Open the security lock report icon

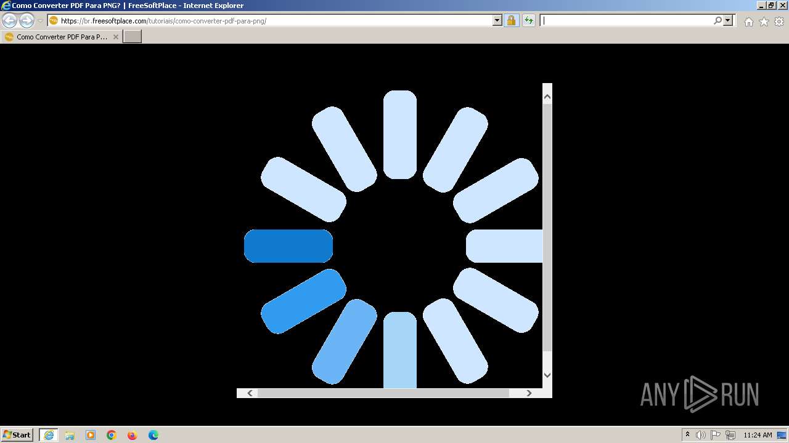[511, 21]
